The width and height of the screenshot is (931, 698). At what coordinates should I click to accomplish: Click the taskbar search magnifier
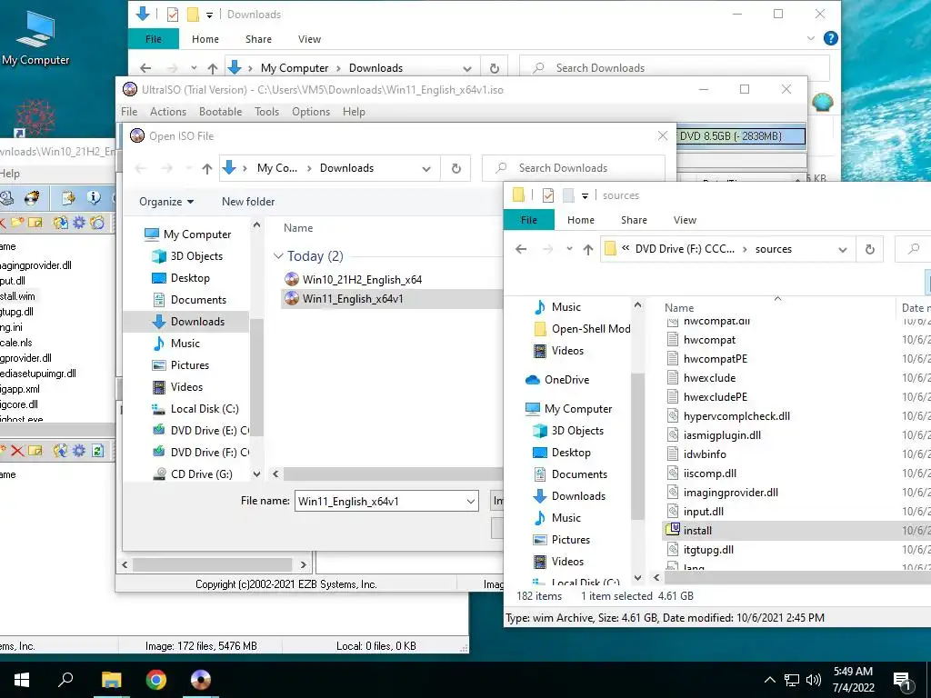point(65,680)
